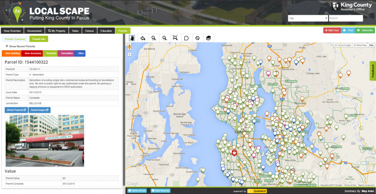
Task: Click the Permit Status 'Complete' cell
Action: [x=73, y=98]
